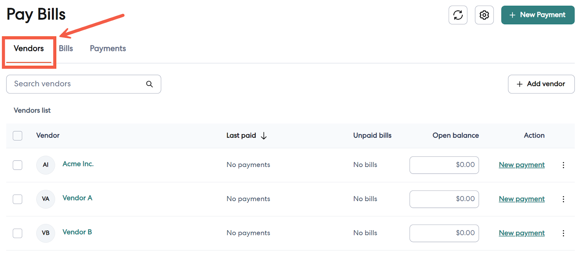Screen dimensions: 581x253
Task: Open Vendor B row three-dot menu
Action: point(563,233)
